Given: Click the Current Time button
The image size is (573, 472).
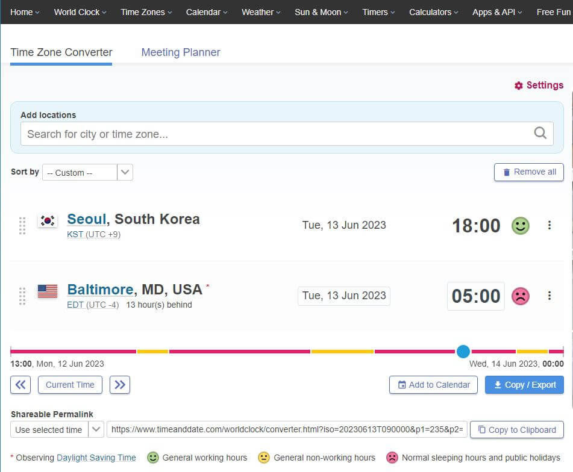Looking at the screenshot, I should tap(69, 385).
